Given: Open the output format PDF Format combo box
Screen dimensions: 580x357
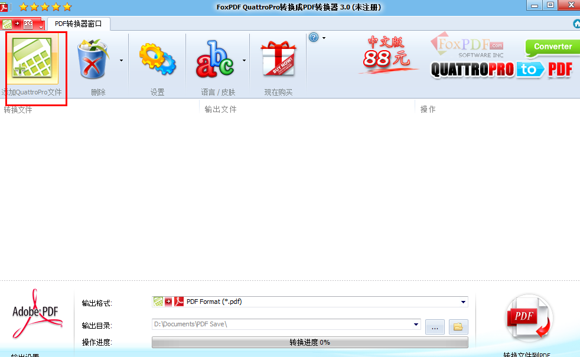Looking at the screenshot, I should click(310, 302).
